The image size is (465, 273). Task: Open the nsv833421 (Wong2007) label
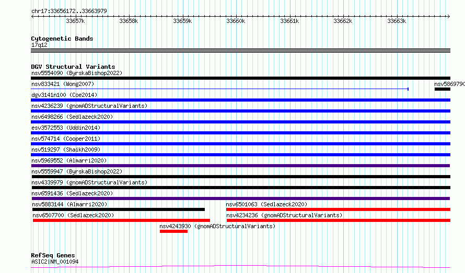pos(63,84)
